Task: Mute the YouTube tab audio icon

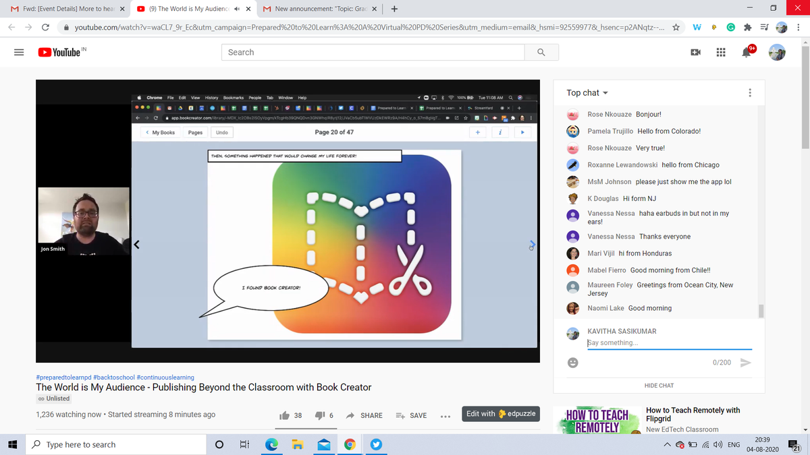Action: click(236, 9)
